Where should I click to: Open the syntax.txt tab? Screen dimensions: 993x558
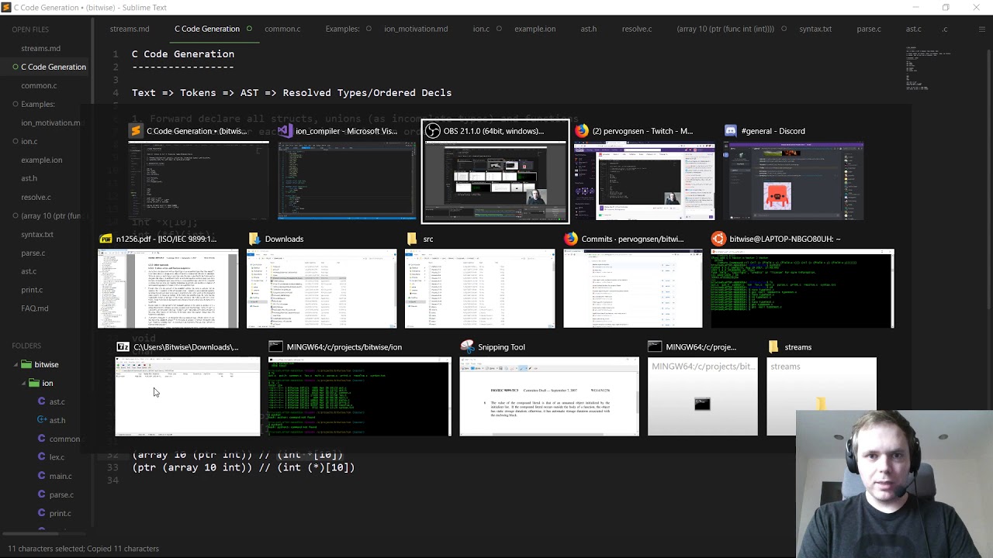point(815,29)
